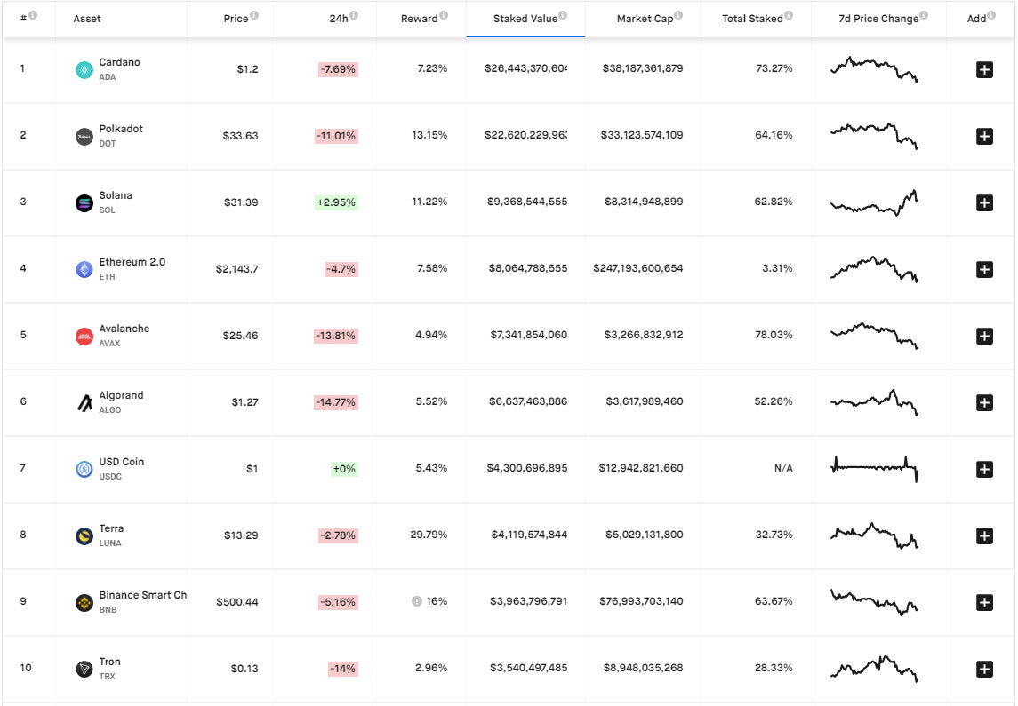Click the Cardano ADA coin logo
Image resolution: width=1018 pixels, height=706 pixels.
pyautogui.click(x=84, y=70)
